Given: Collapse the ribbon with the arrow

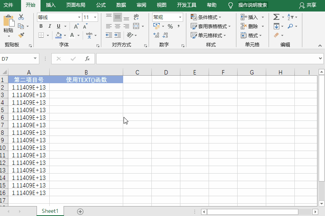Looking at the screenshot, I should pos(320,46).
